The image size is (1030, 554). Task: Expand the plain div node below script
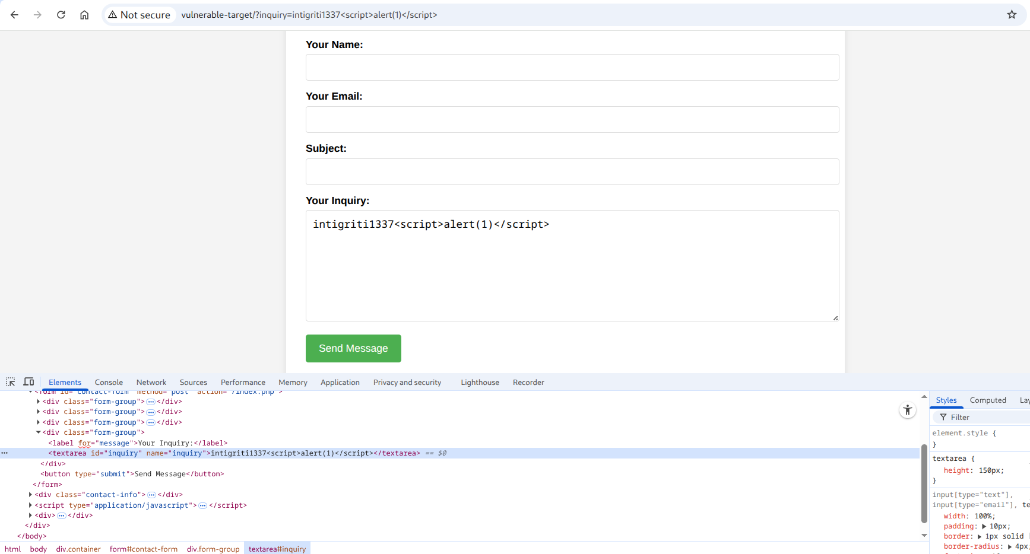31,515
